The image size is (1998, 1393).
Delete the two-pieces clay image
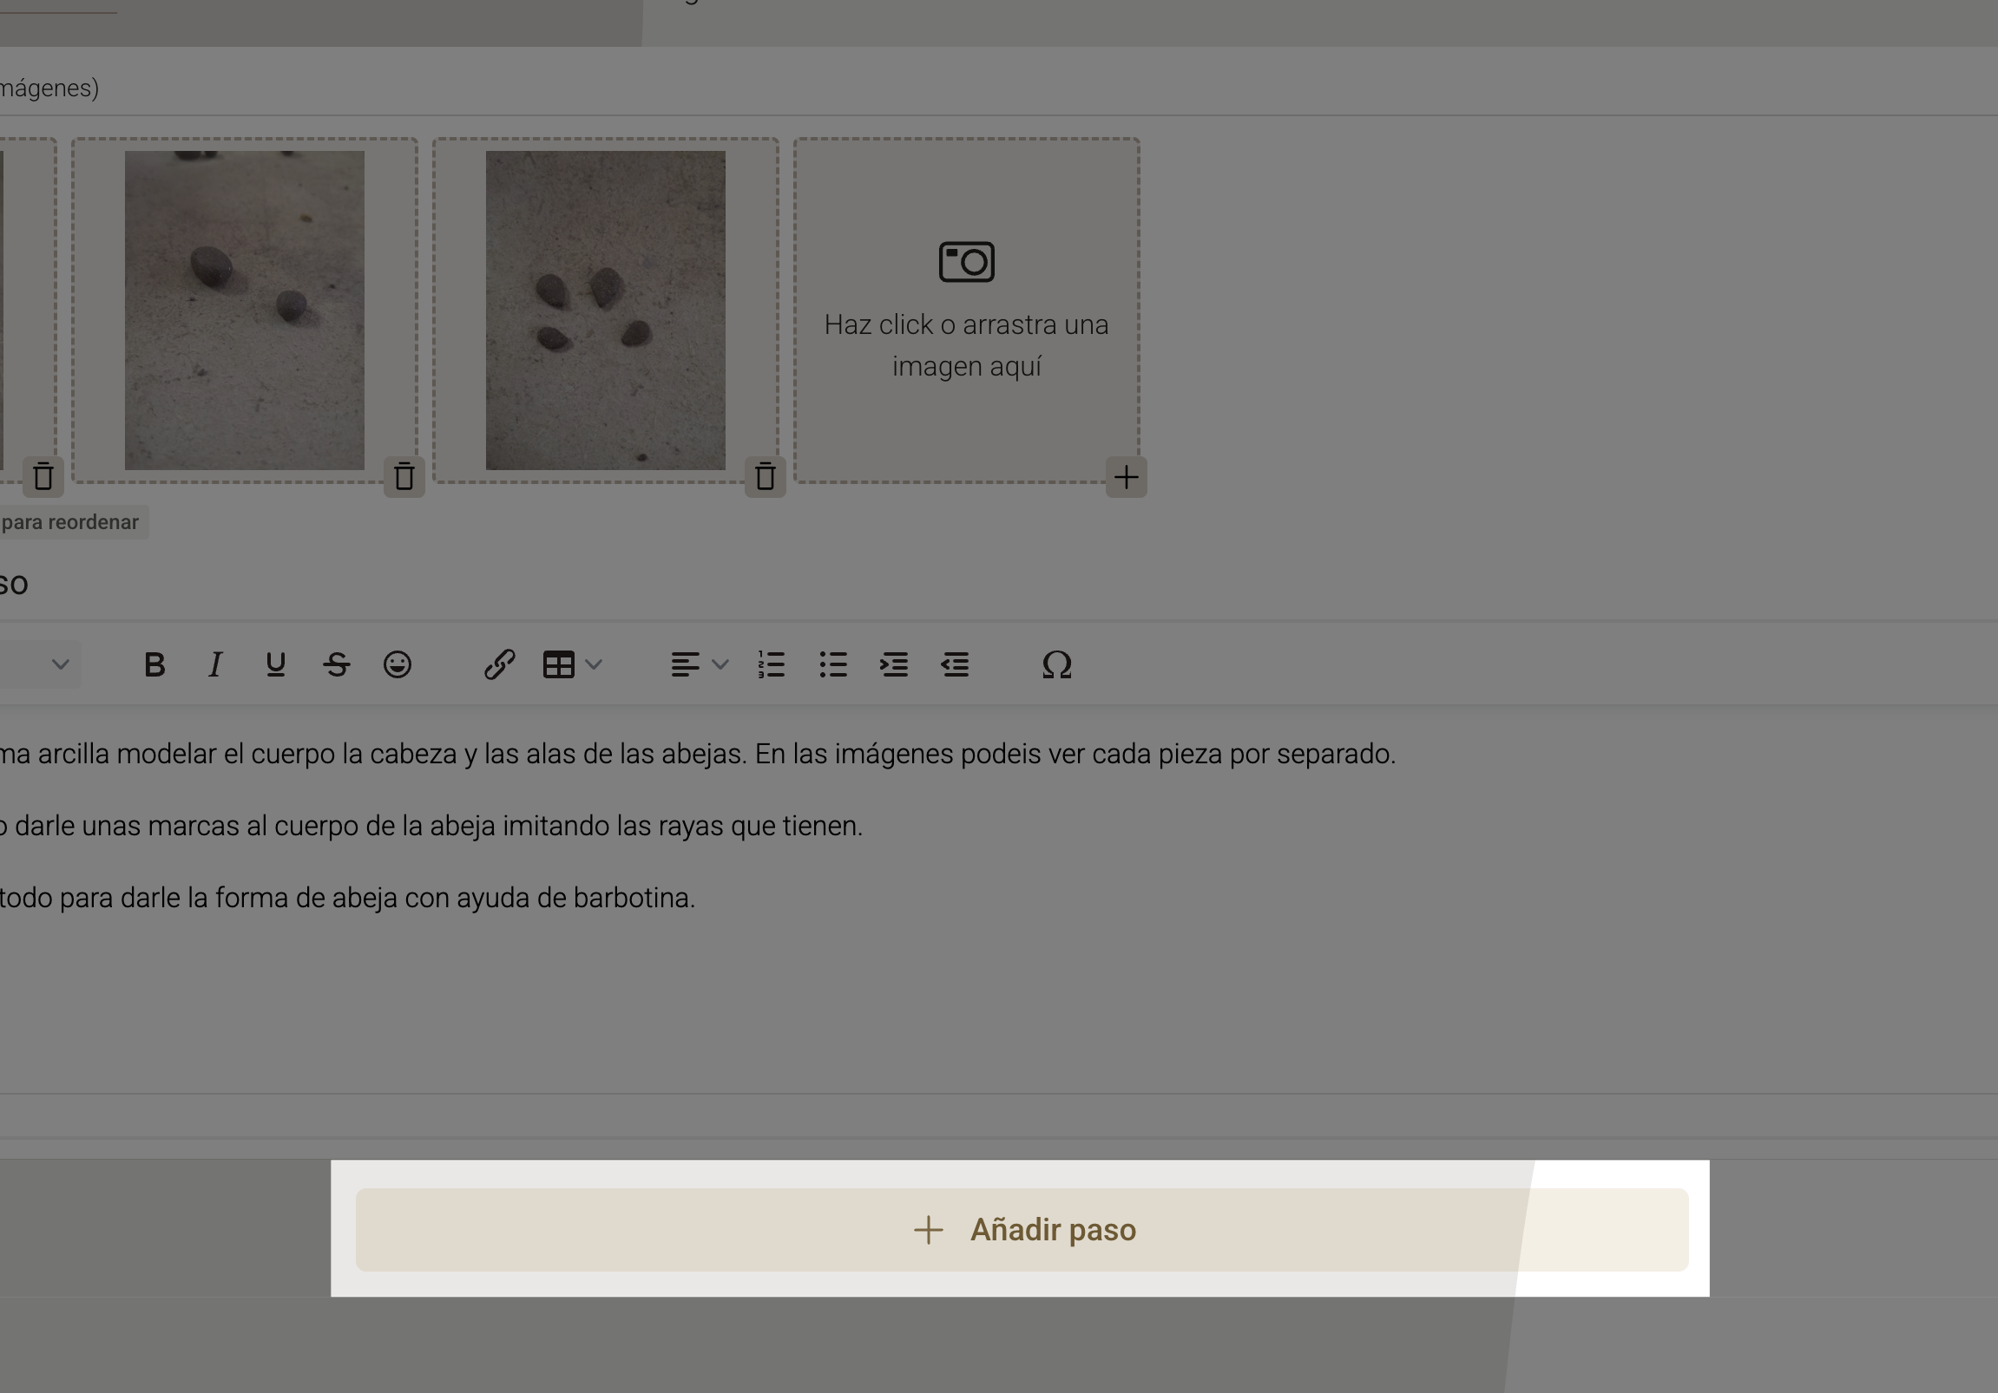tap(404, 476)
